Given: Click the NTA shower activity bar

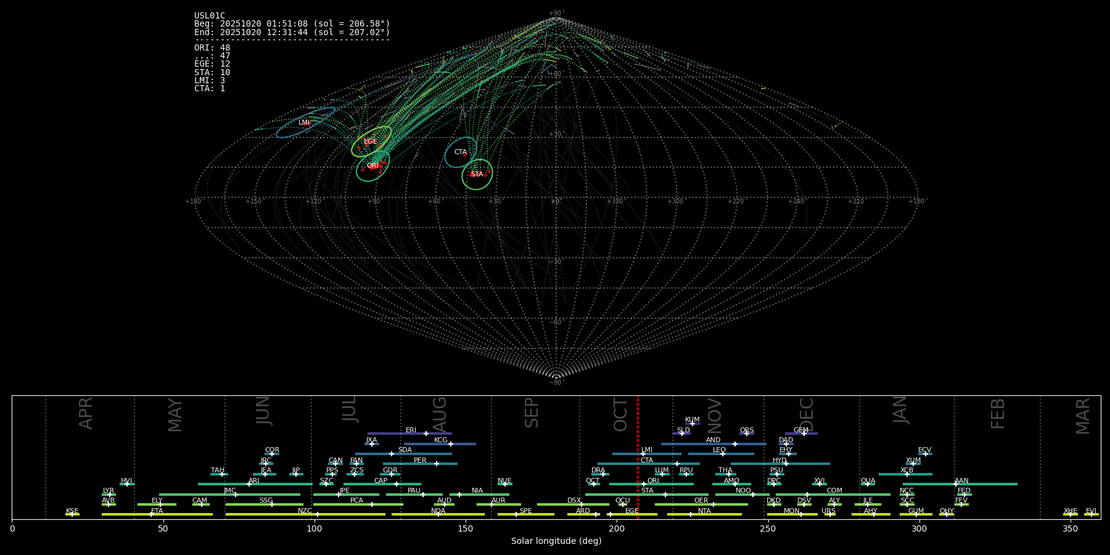Looking at the screenshot, I should (704, 514).
